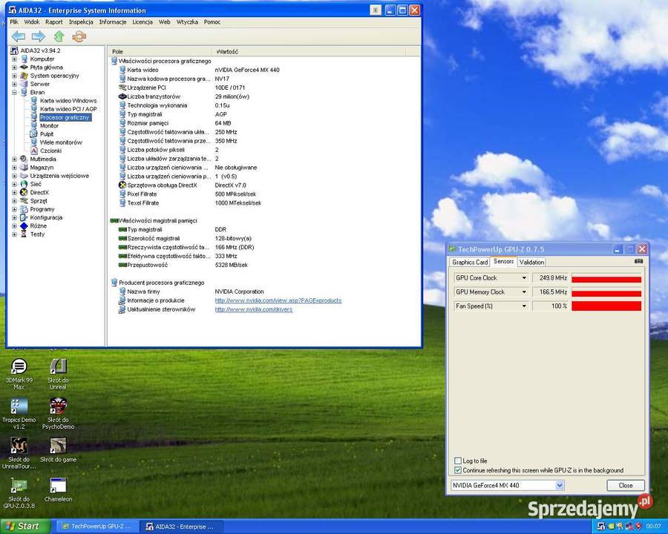Switch to the Graphics Card tab in GPU-Z
Viewport: 668px width, 534px height.
pos(469,262)
